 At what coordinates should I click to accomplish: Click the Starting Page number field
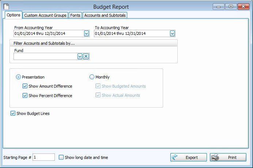click(44, 157)
